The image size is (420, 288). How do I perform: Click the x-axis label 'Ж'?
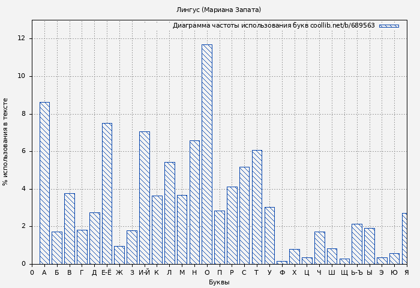[x=119, y=273]
